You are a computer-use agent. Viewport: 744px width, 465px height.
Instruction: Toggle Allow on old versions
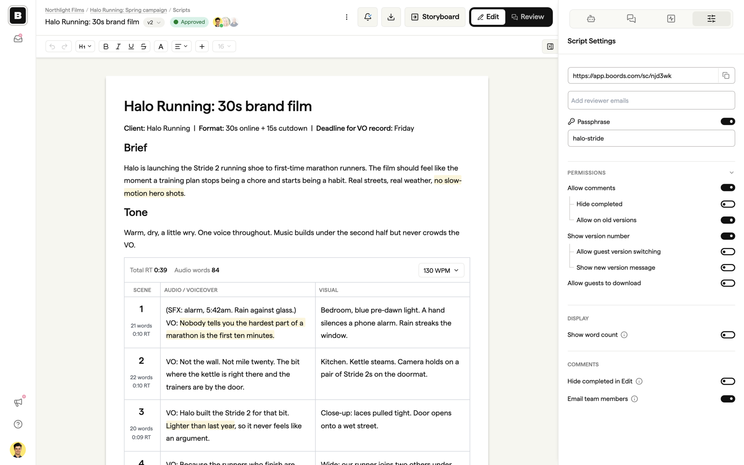pyautogui.click(x=728, y=220)
